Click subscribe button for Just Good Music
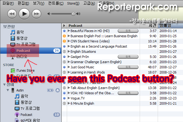Screen dimensions: 183x122 [x=128, y=67]
